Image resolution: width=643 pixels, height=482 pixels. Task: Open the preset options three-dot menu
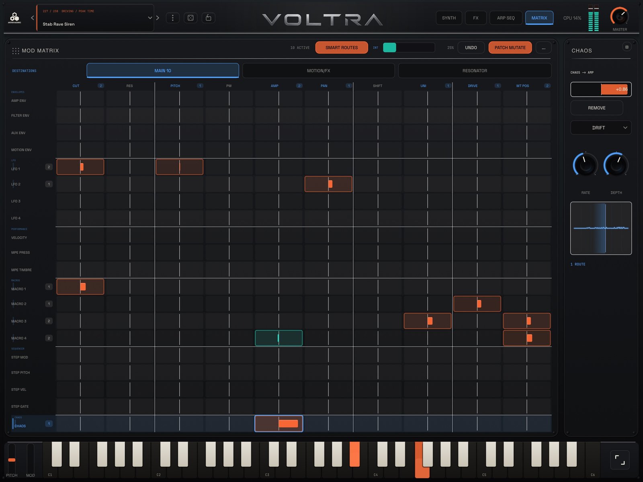point(173,18)
